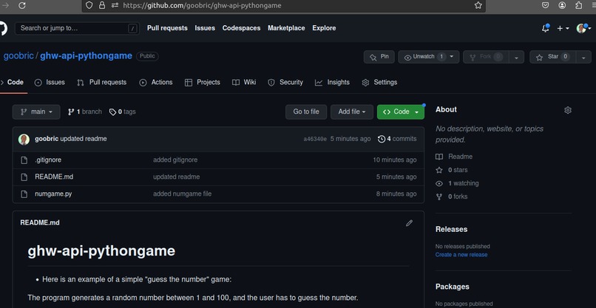
Task: Expand the Fork dropdown arrow
Action: [516, 58]
